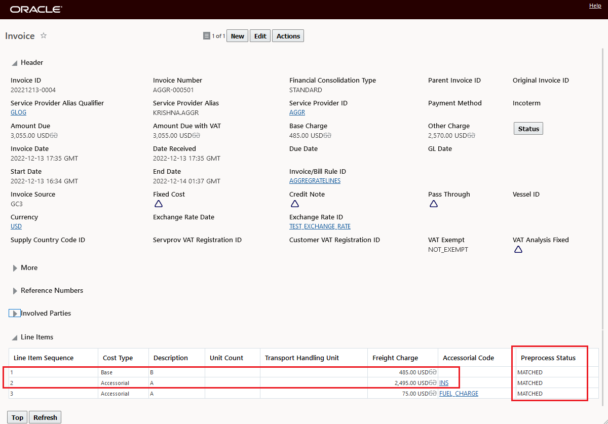Mark the Invoice page as favorite with star
Image resolution: width=608 pixels, height=424 pixels.
pyautogui.click(x=44, y=36)
